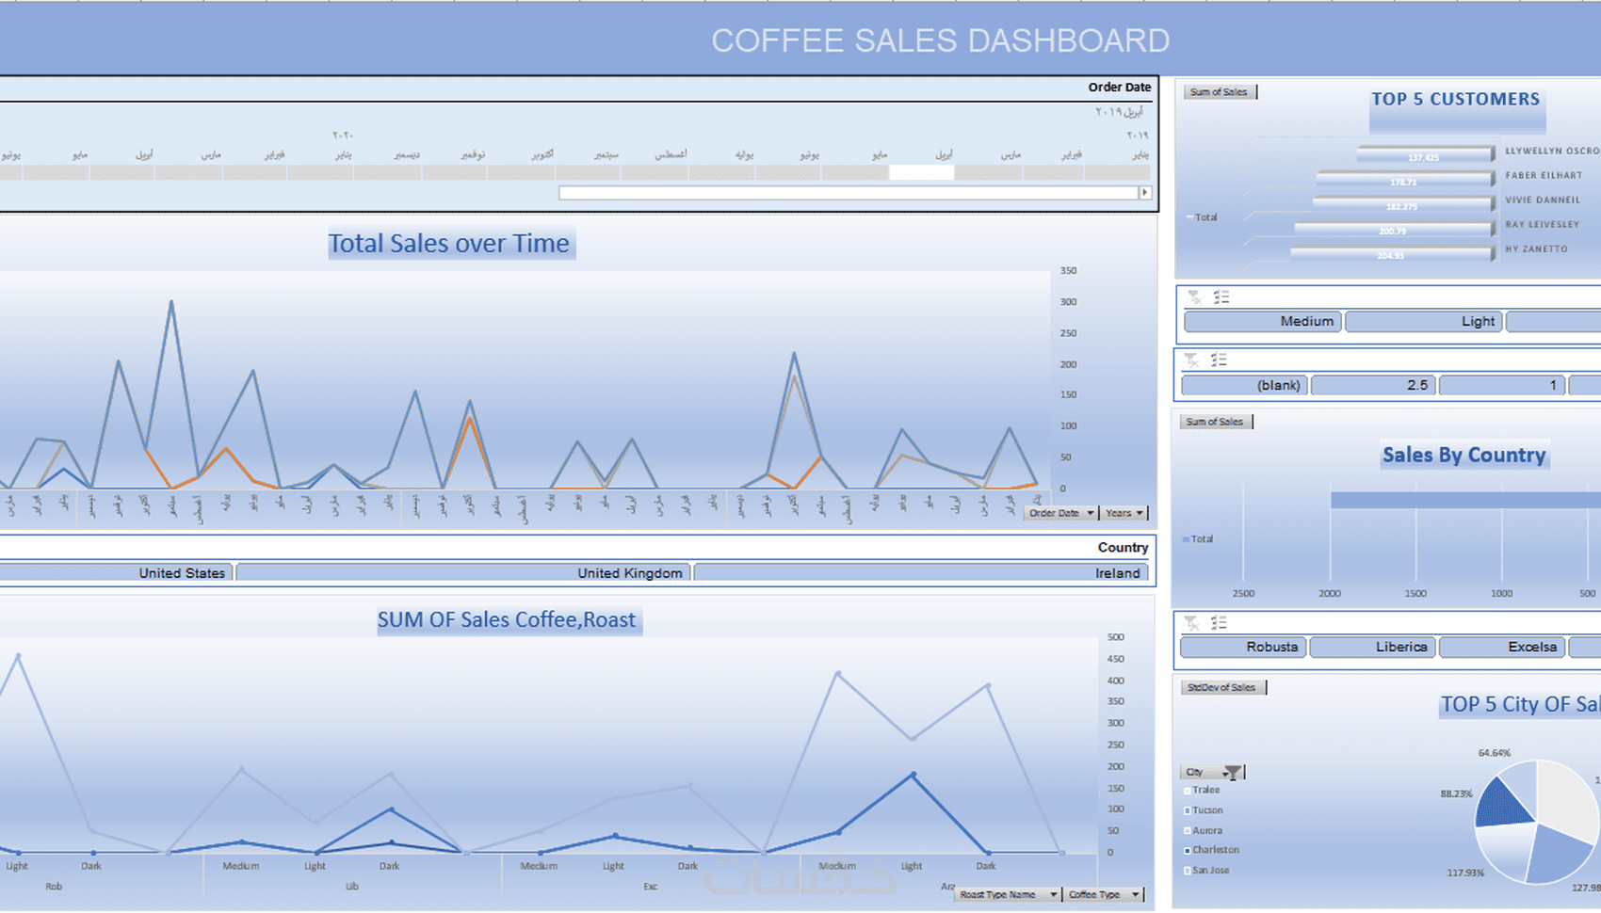Open the Years dropdown on sales chart

tap(1124, 513)
